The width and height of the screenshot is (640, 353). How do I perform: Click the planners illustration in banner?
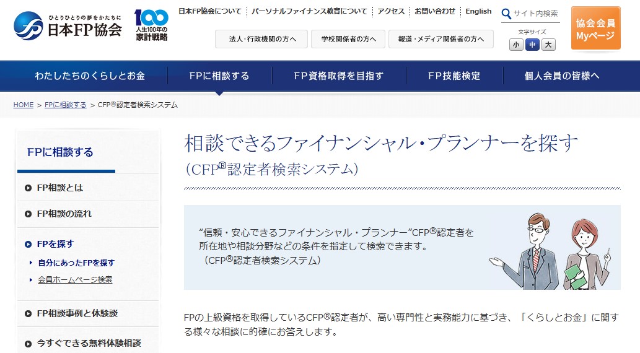[x=550, y=251]
